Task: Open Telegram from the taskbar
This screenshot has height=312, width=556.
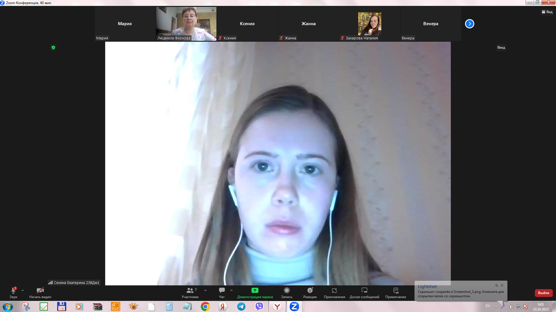Action: [x=241, y=307]
